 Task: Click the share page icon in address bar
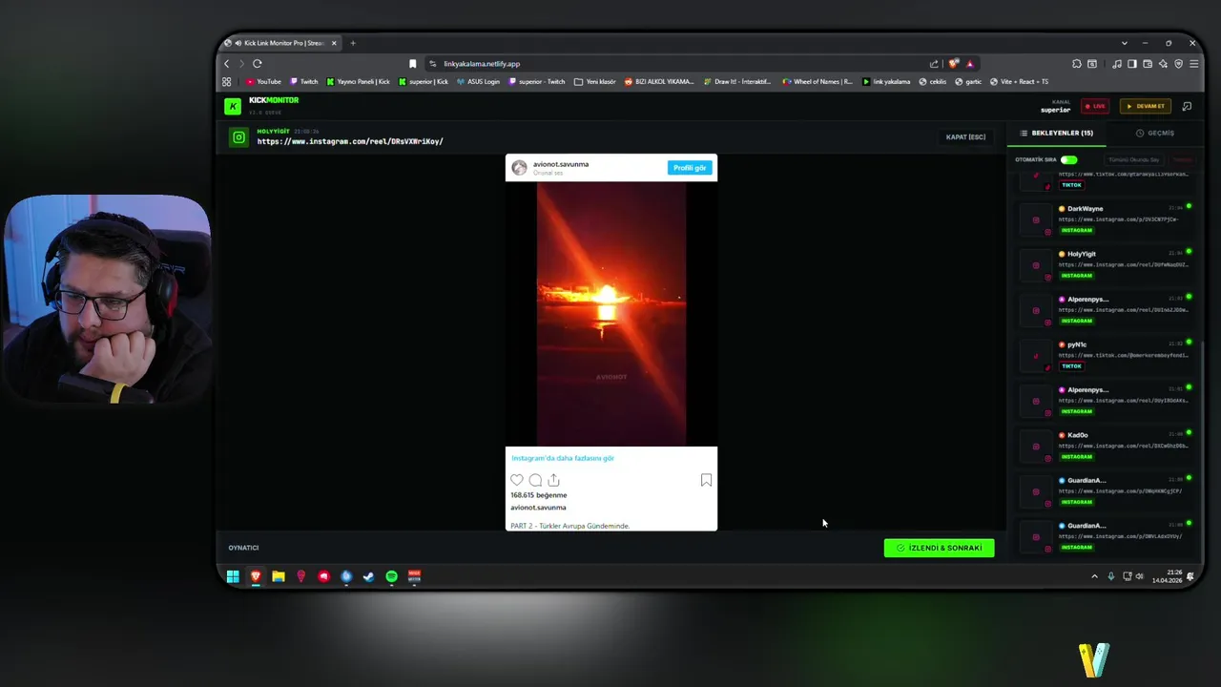pyautogui.click(x=934, y=64)
